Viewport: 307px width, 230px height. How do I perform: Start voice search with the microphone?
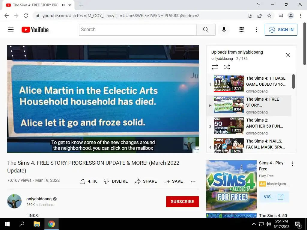click(x=224, y=30)
